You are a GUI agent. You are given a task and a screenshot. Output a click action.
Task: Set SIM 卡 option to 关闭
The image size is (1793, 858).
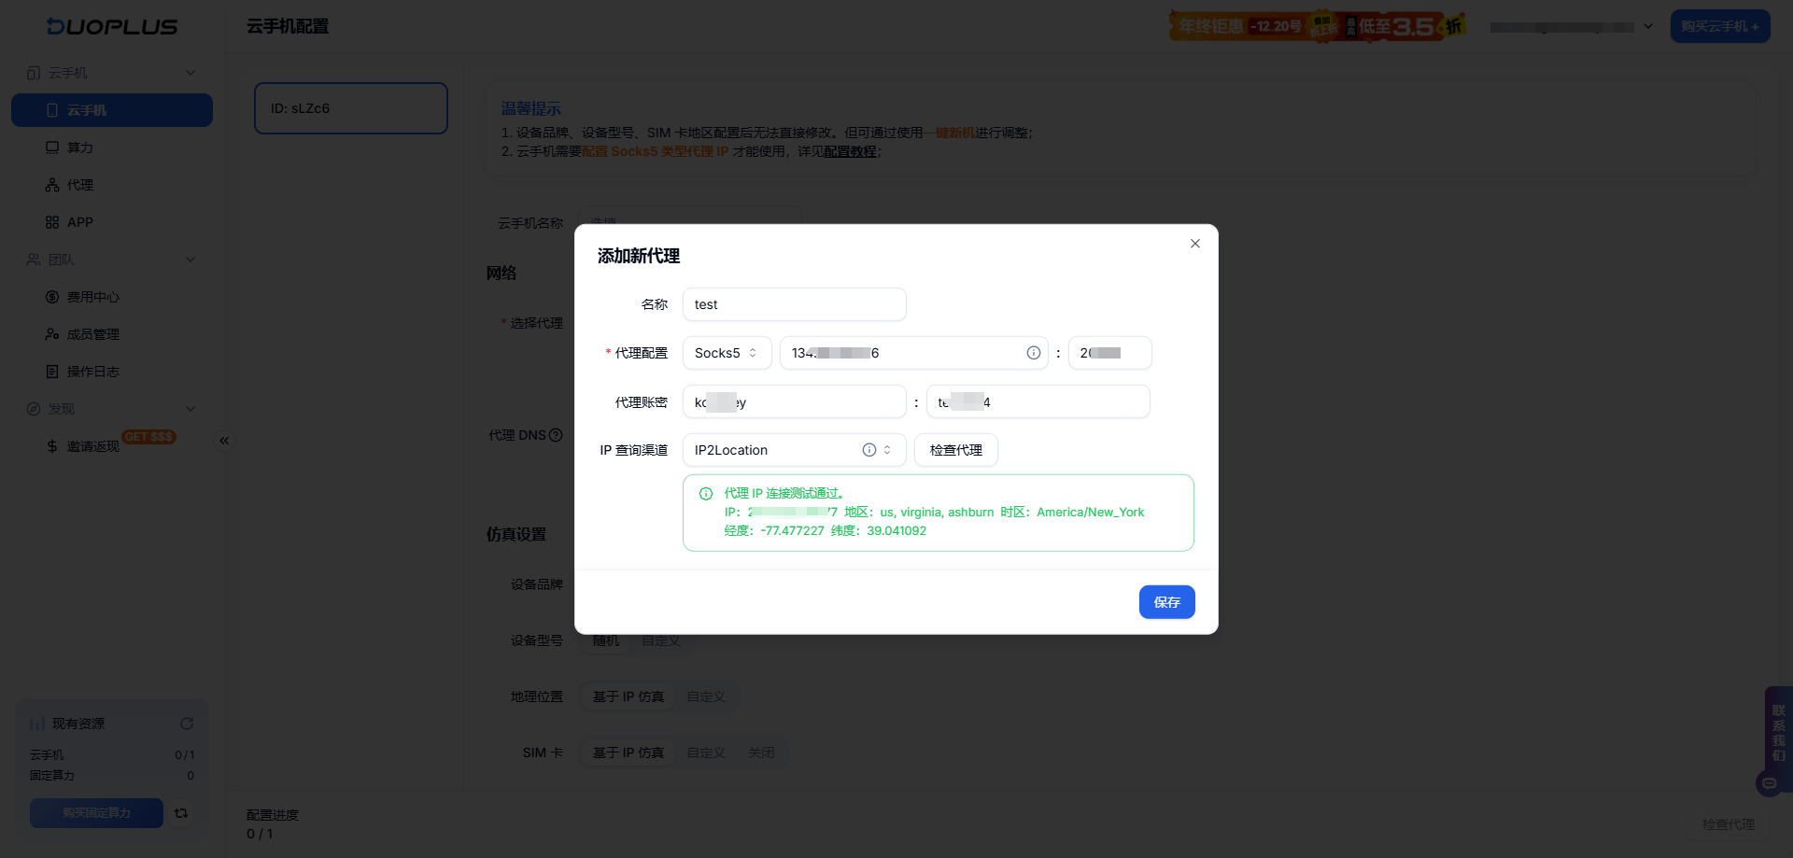click(x=761, y=753)
